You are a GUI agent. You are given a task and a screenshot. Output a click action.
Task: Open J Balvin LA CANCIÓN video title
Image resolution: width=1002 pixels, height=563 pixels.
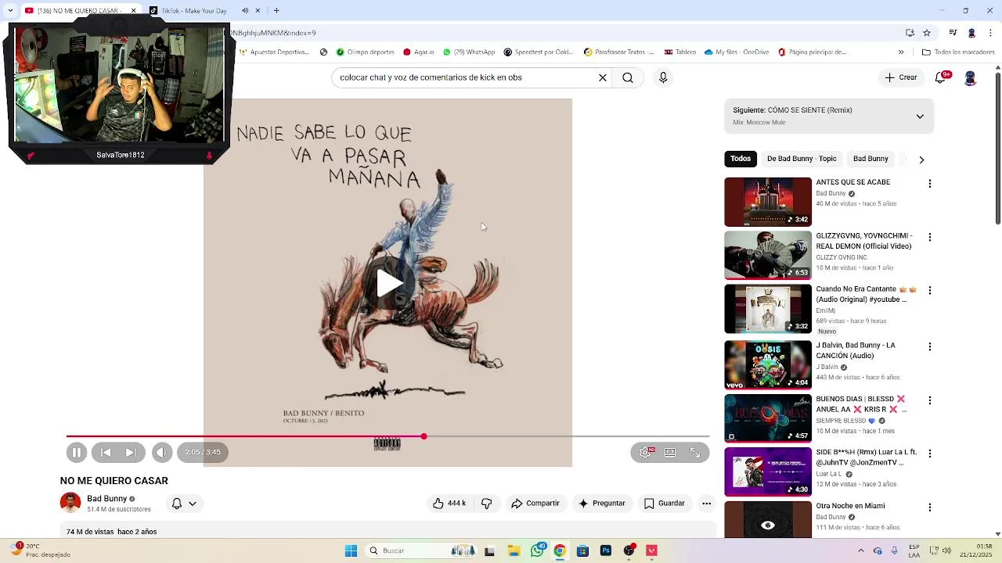point(856,350)
